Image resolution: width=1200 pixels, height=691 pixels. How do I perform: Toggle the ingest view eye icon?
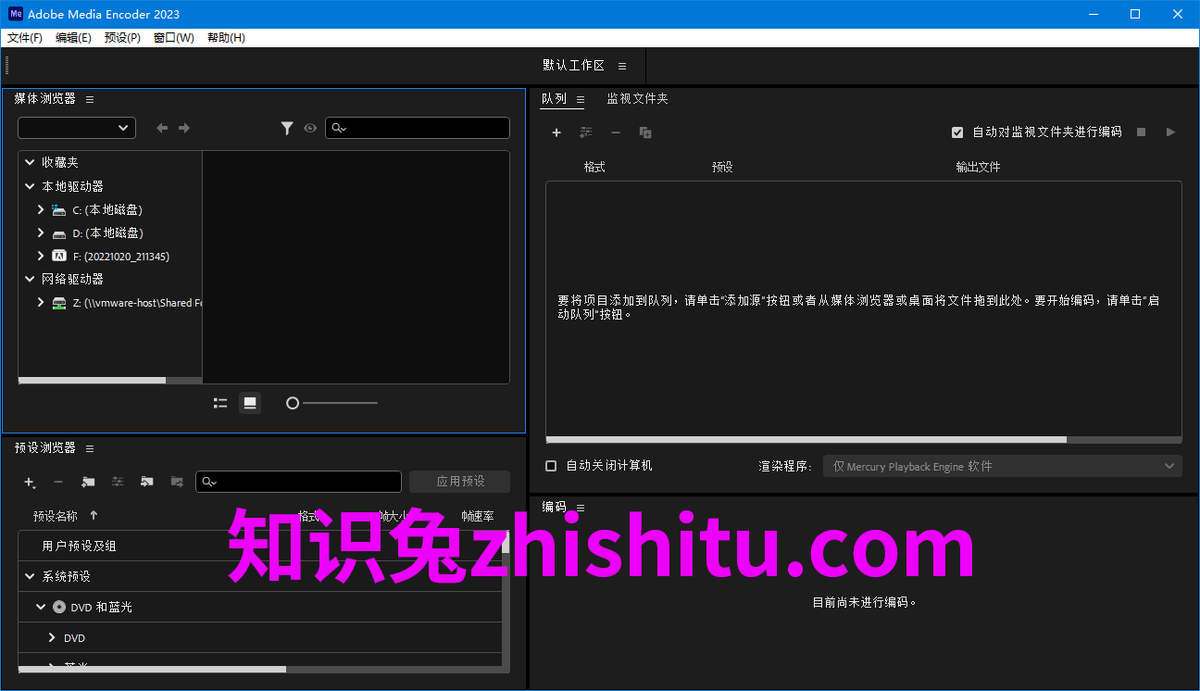(x=310, y=129)
